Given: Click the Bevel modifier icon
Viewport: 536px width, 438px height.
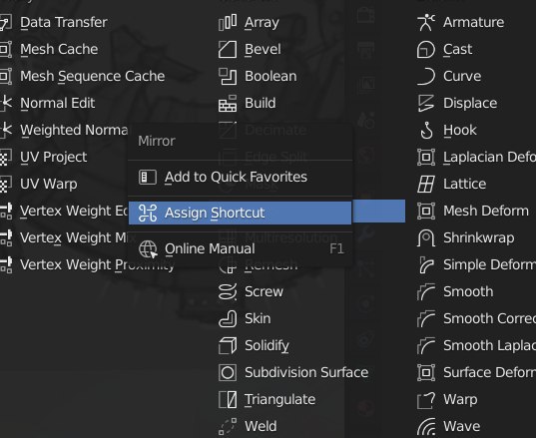Looking at the screenshot, I should pos(228,49).
